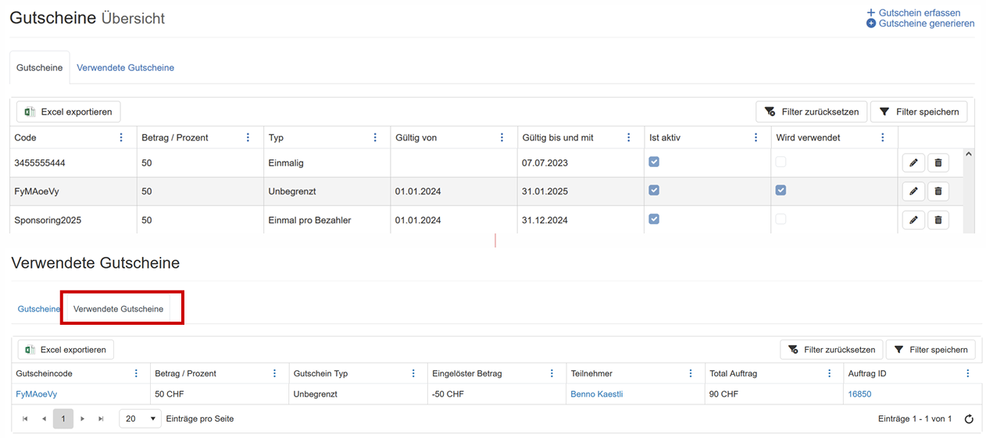Screen dimensions: 986x438
Task: Switch to upper Verwendete Gutscheine tab
Action: (x=125, y=68)
